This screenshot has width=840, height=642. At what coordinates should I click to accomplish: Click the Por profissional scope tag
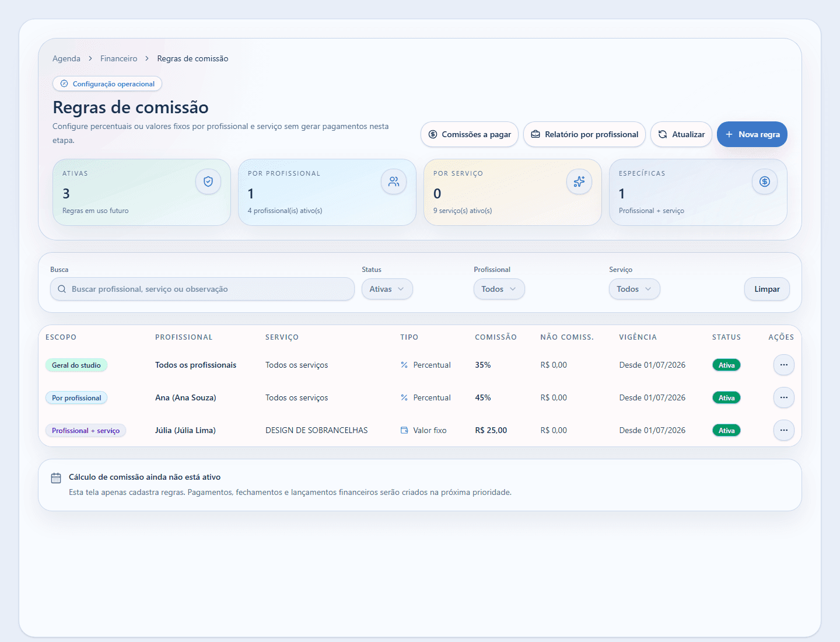[76, 398]
